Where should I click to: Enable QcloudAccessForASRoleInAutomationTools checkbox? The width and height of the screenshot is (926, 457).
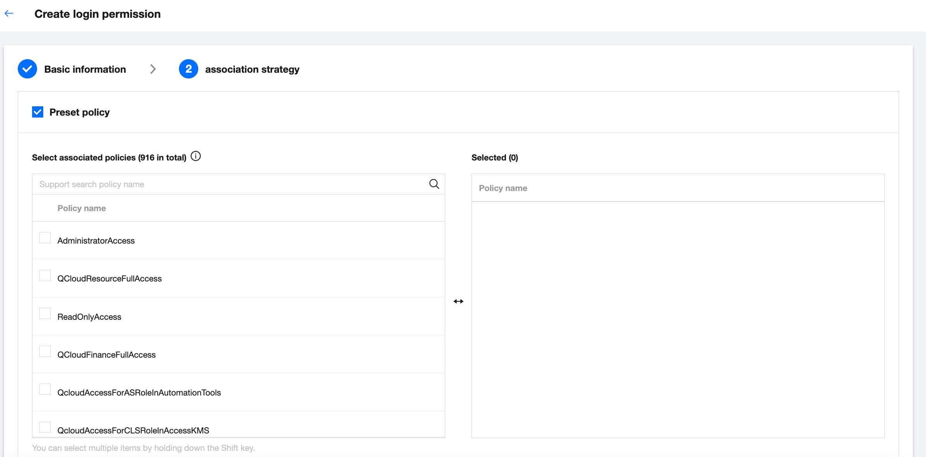click(45, 389)
